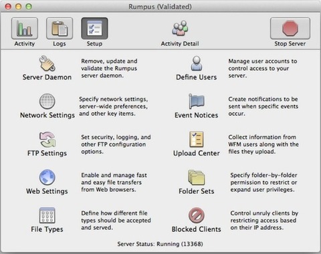This screenshot has width=321, height=254.
Task: Open Define Users person icon
Action: pyautogui.click(x=197, y=63)
